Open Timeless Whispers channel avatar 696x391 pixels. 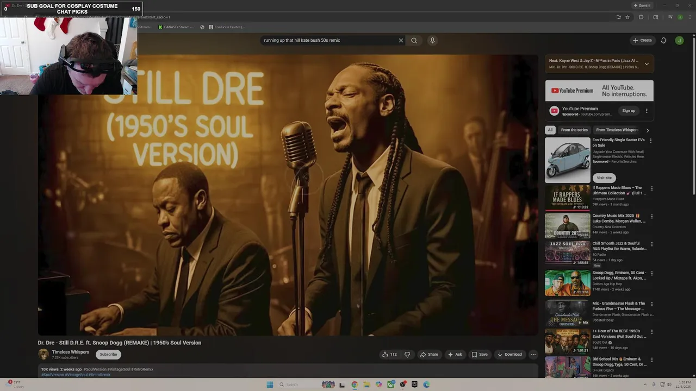tap(43, 355)
